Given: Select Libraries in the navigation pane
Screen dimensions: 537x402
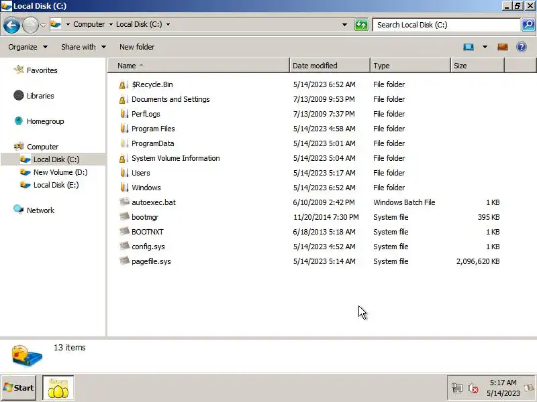Looking at the screenshot, I should (x=40, y=96).
